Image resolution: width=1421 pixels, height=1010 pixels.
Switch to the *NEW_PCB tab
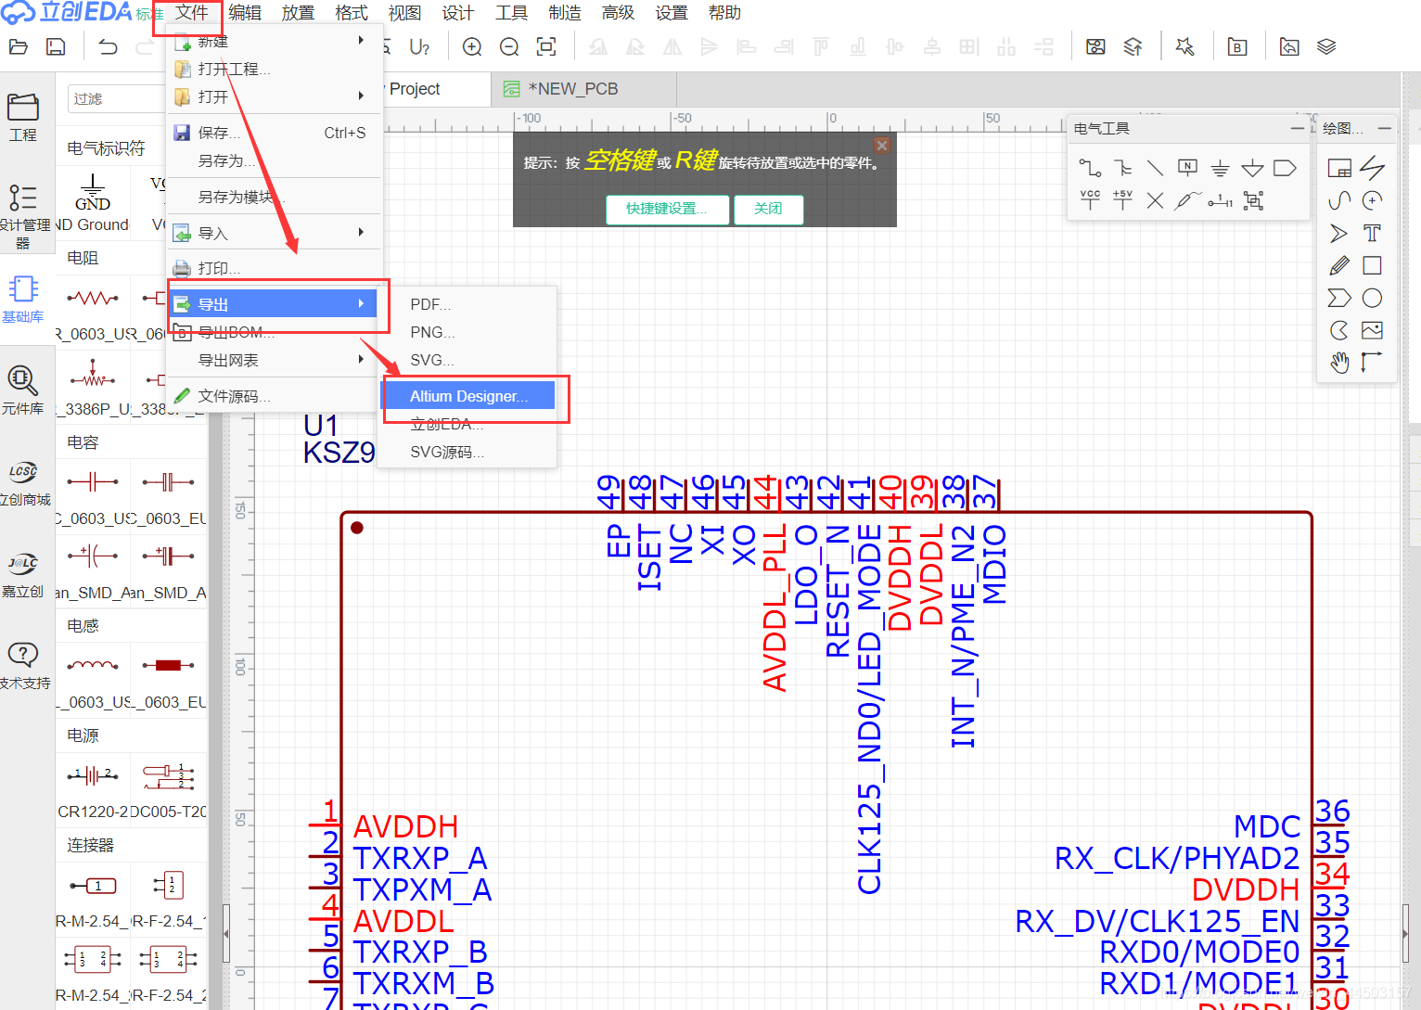pos(572,89)
